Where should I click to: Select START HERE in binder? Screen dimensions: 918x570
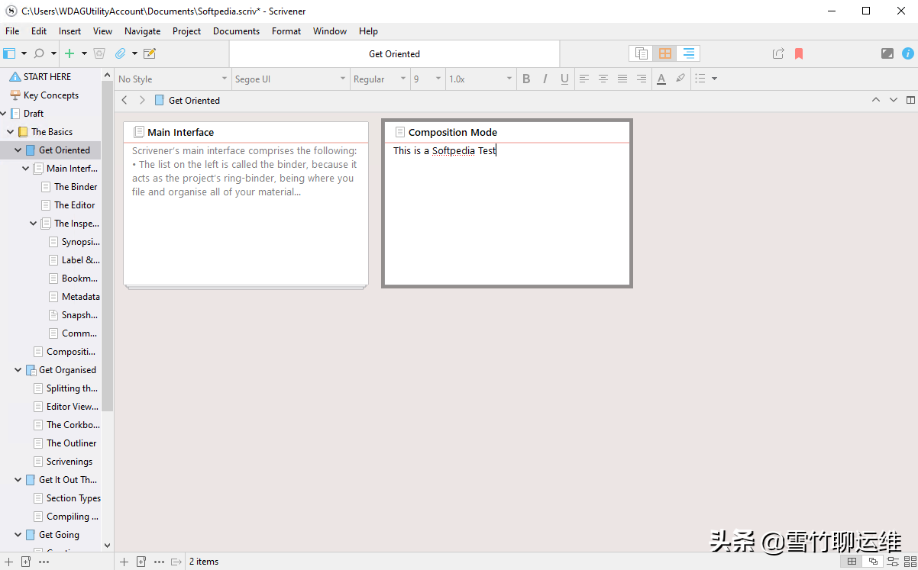(x=47, y=77)
